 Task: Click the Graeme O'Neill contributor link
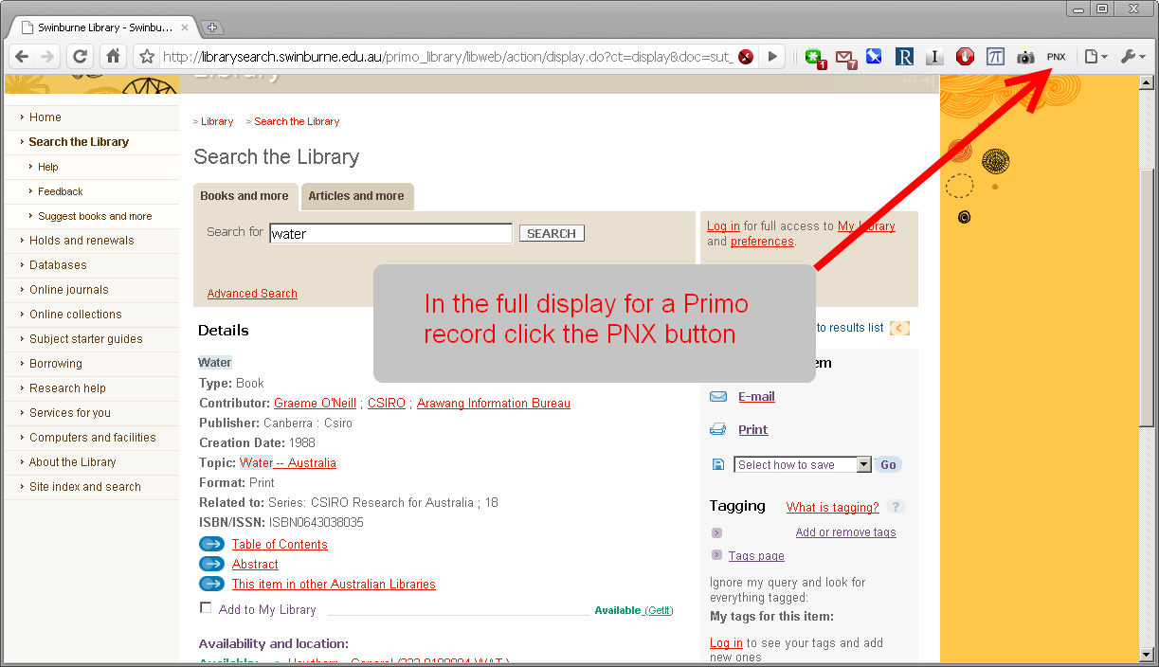(x=315, y=404)
